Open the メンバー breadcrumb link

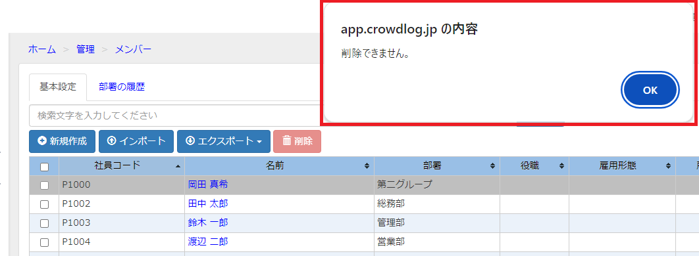[x=134, y=49]
